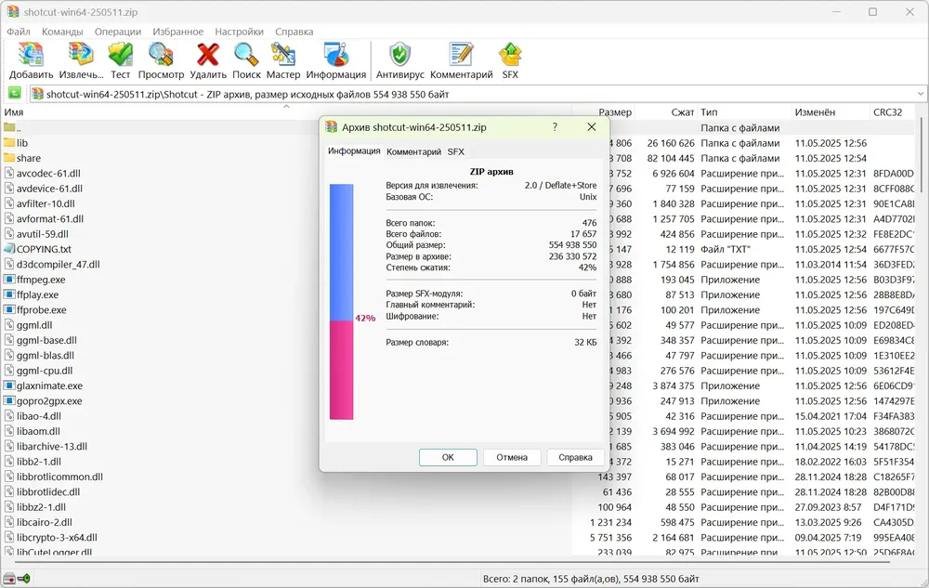Open the Поиск magnifier tool
The image size is (929, 588).
pos(246,55)
